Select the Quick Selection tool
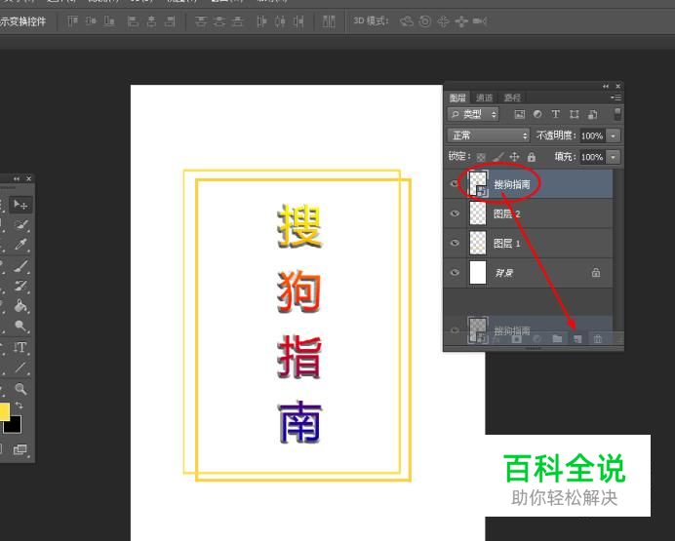675x541 pixels. pyautogui.click(x=20, y=224)
